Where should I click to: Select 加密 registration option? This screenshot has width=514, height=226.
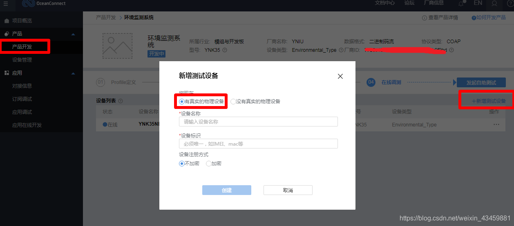point(214,164)
